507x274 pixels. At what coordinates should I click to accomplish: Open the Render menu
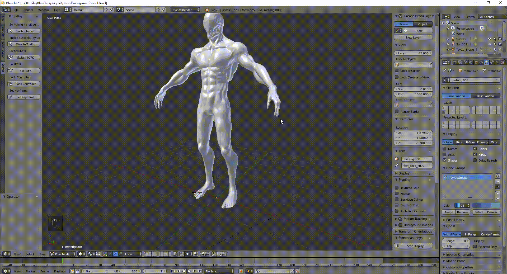(x=28, y=10)
